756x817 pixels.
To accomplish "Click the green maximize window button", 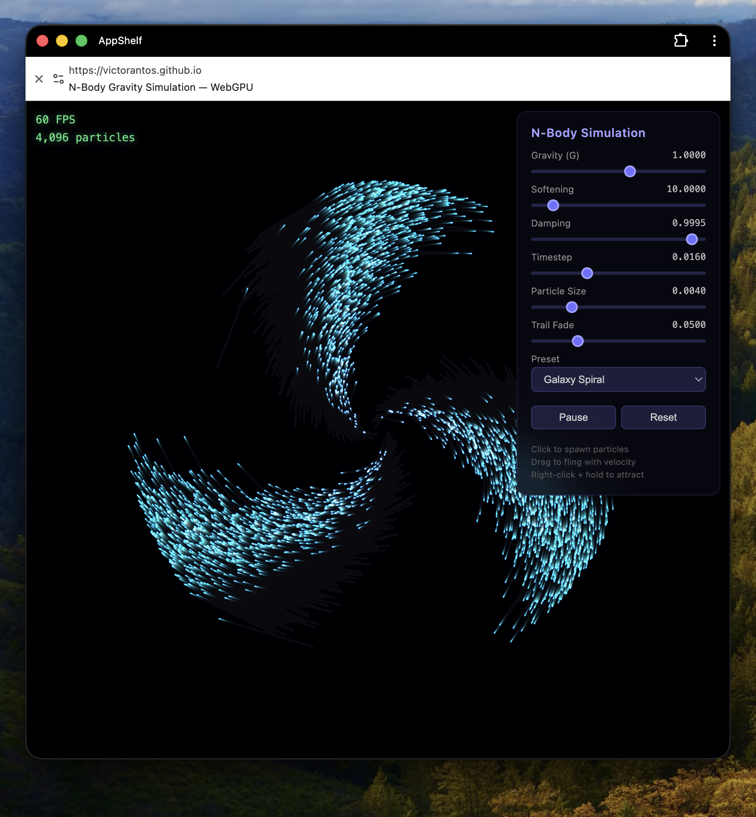I will tap(81, 41).
